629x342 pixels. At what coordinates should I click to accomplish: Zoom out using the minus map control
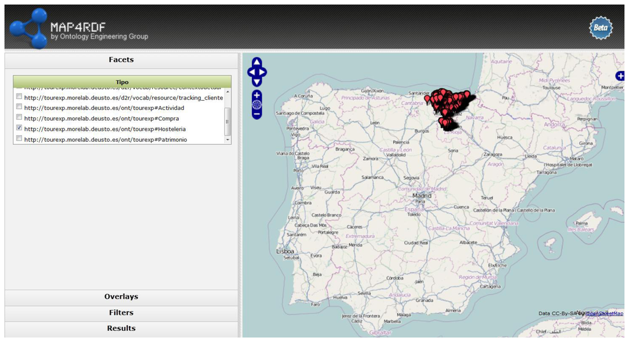click(x=257, y=114)
